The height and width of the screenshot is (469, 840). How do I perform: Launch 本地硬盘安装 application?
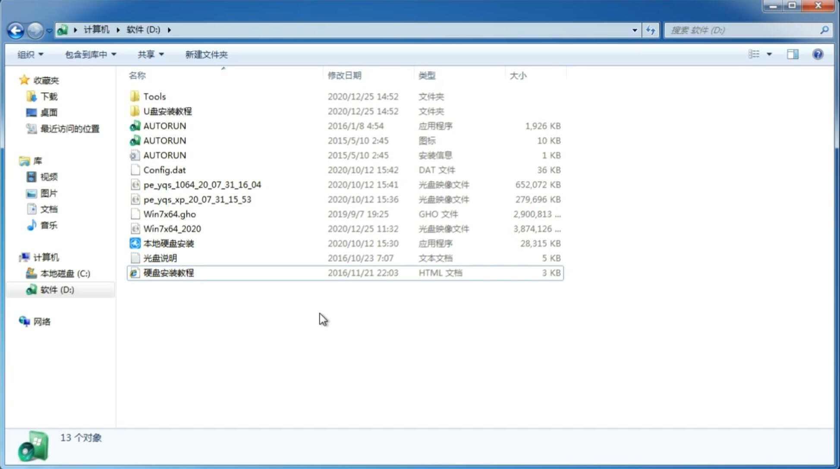[x=168, y=243]
